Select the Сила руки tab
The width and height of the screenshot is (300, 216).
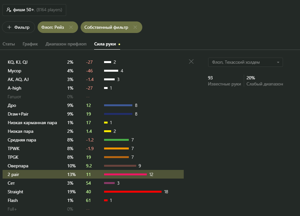105,44
